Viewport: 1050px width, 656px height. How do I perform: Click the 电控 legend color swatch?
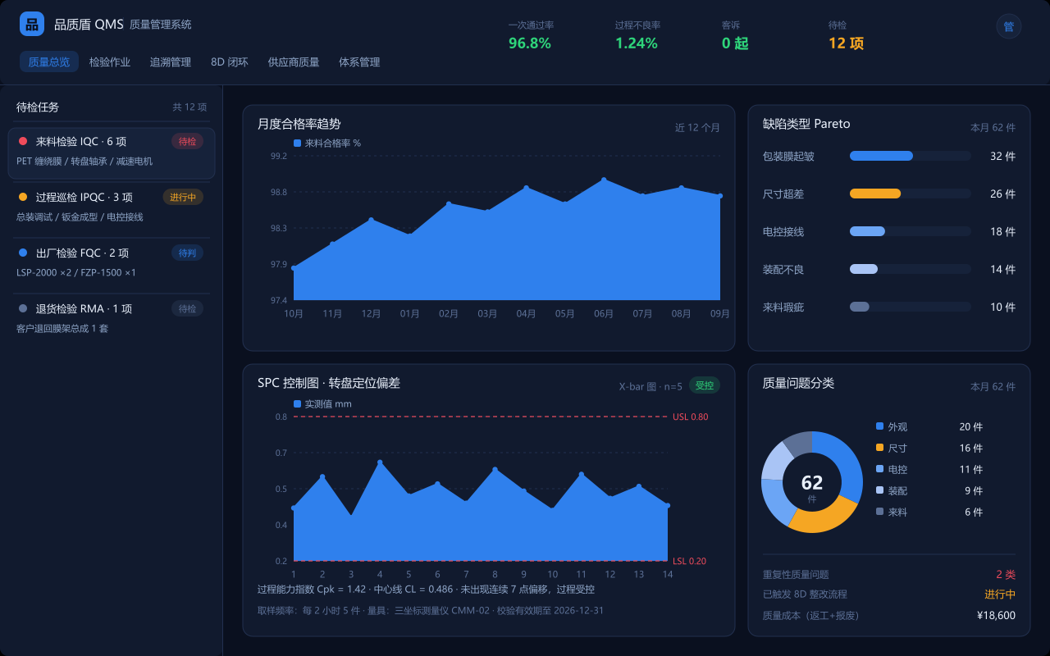880,469
